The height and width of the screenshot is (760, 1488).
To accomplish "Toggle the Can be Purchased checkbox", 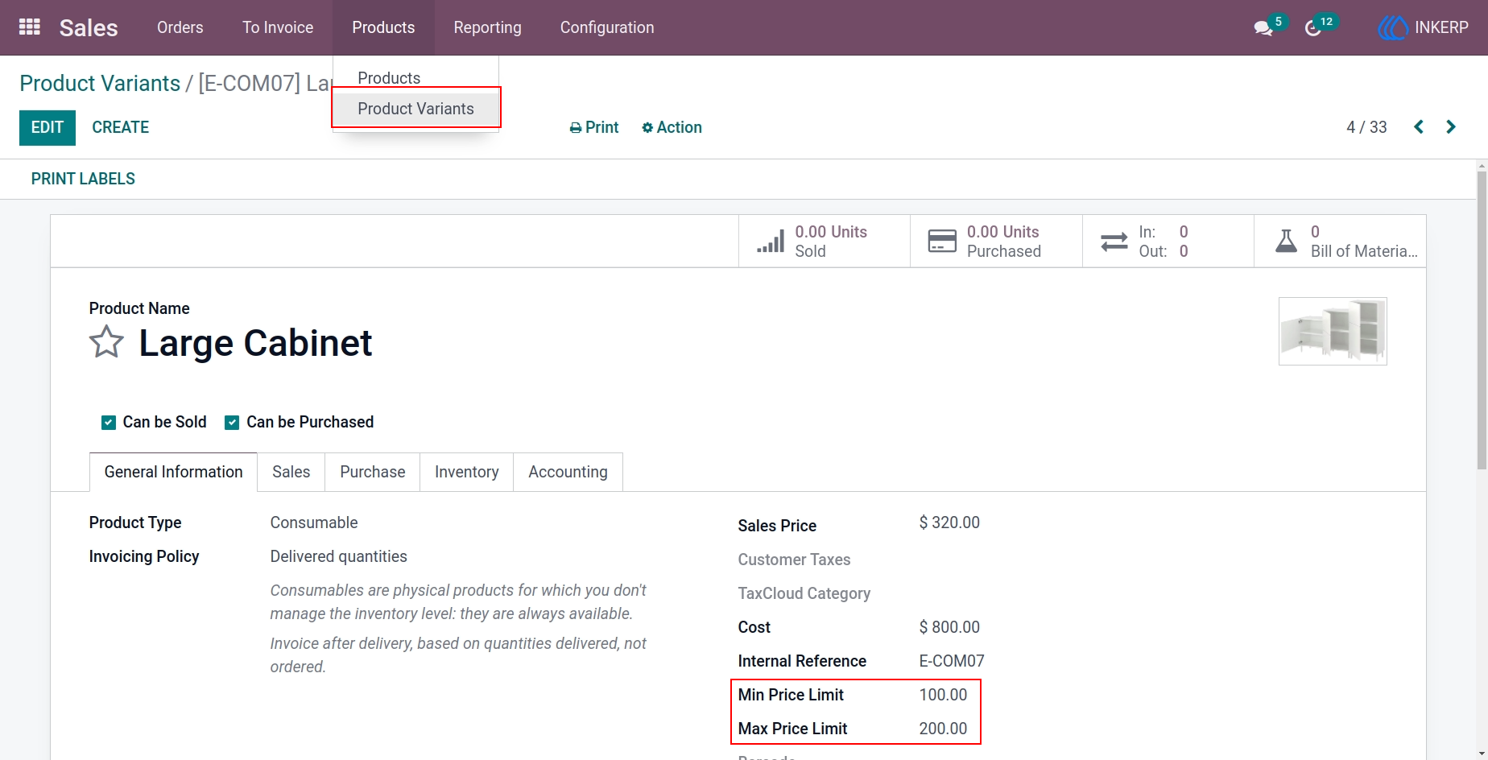I will tap(232, 423).
